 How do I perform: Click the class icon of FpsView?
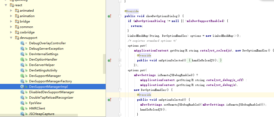click(x=22, y=103)
